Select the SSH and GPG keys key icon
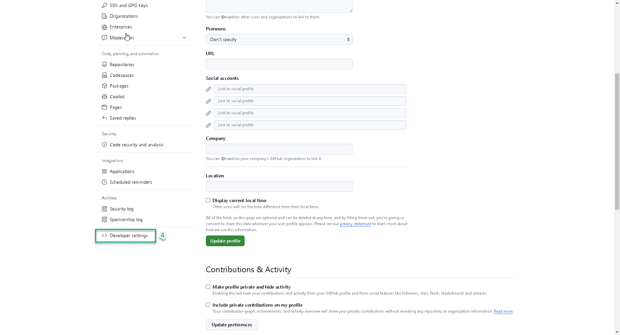 click(104, 5)
